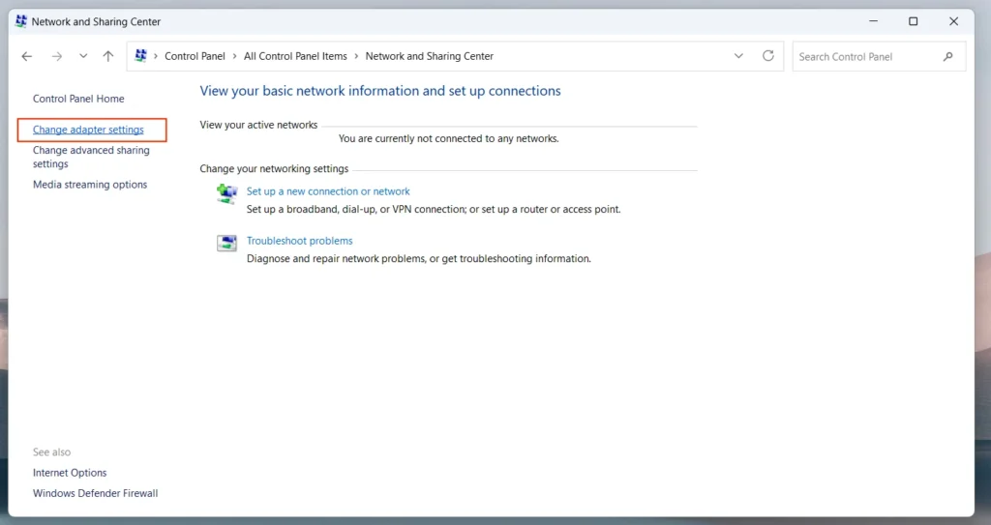Close the Network and Sharing Center window

tap(953, 21)
